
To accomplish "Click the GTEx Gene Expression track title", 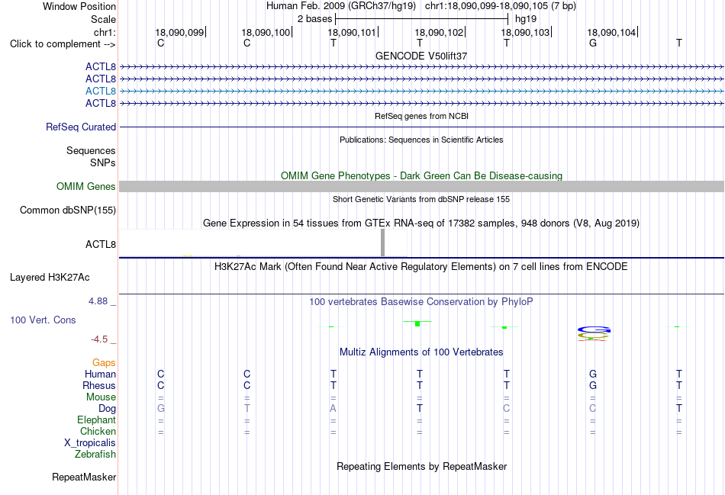I will [x=421, y=223].
